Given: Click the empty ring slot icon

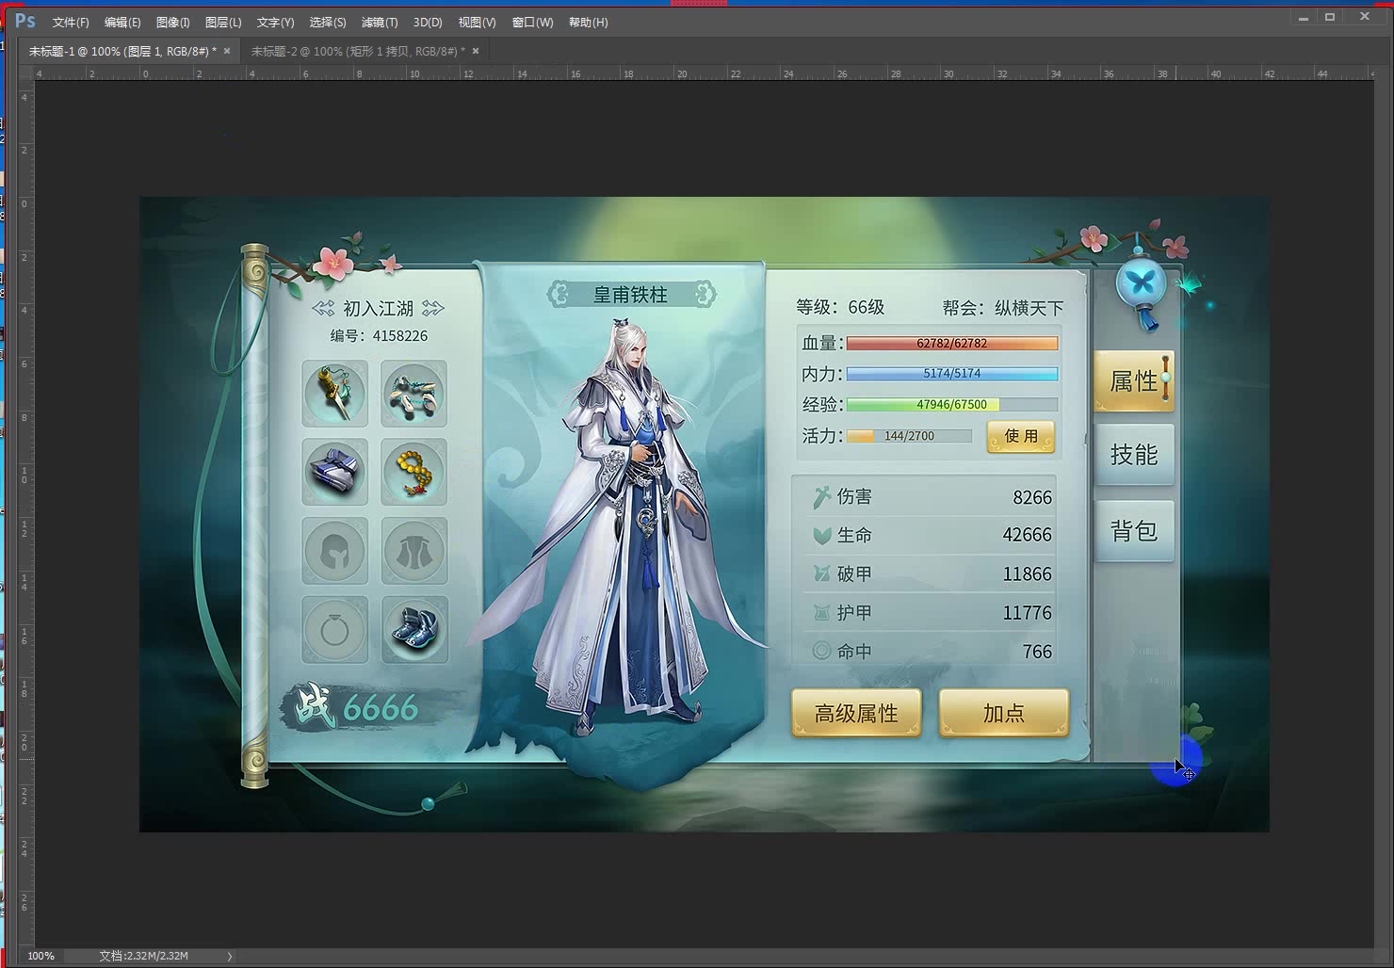Looking at the screenshot, I should (x=335, y=629).
